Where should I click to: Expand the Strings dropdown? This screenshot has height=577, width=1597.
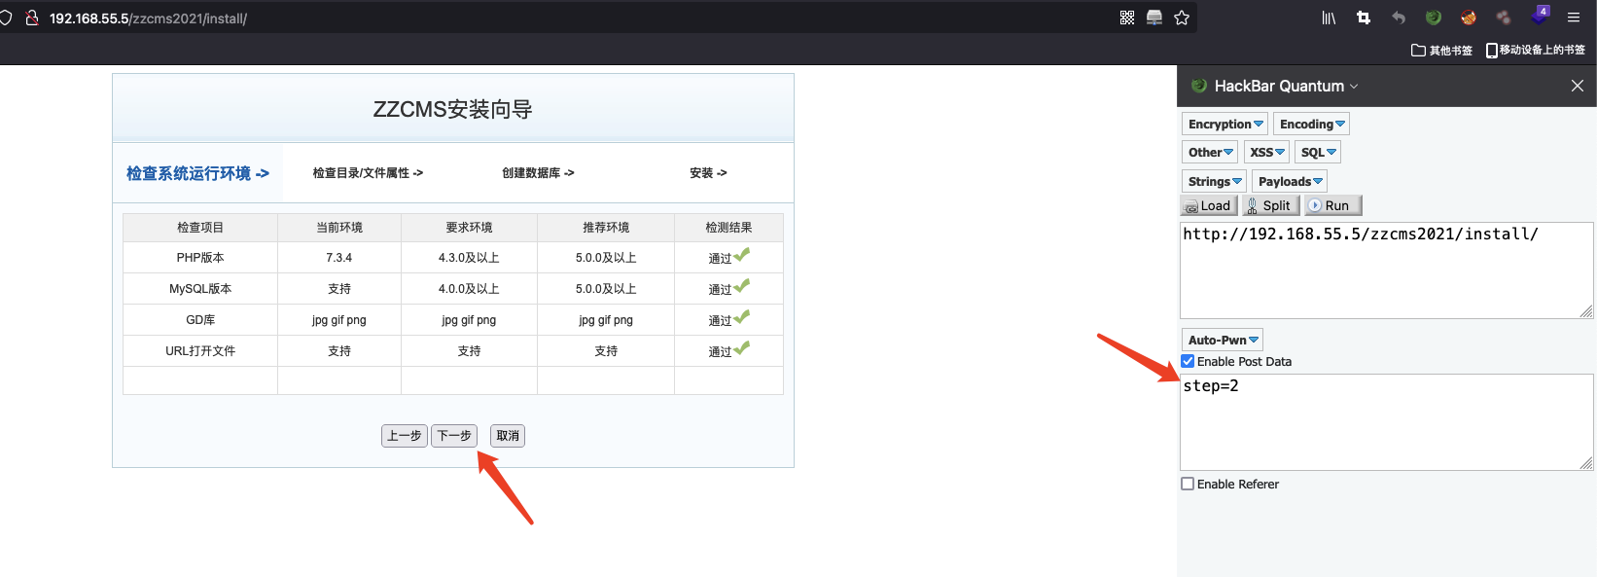1215,181
